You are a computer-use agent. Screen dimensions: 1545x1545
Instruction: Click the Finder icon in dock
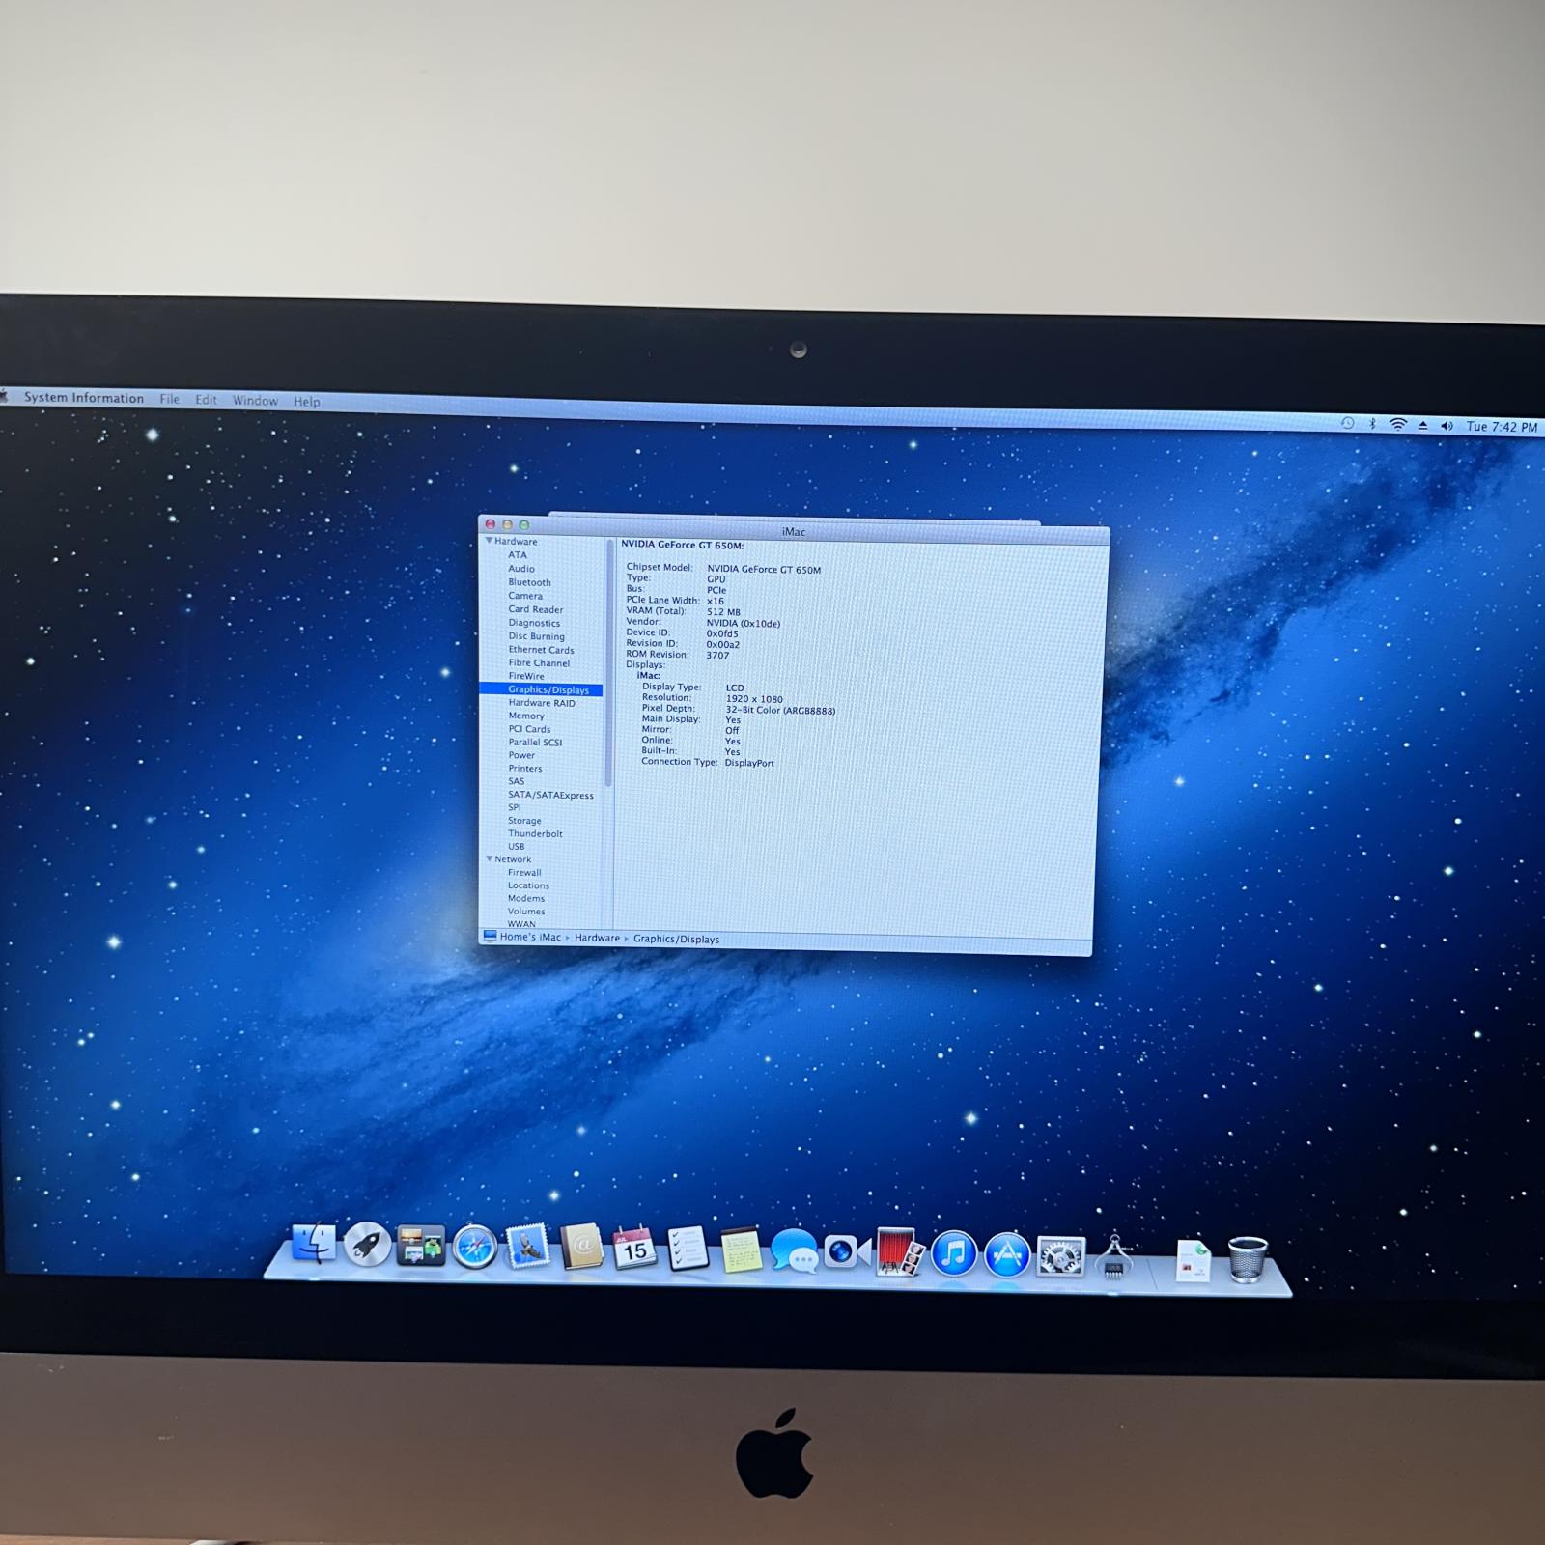tap(313, 1244)
